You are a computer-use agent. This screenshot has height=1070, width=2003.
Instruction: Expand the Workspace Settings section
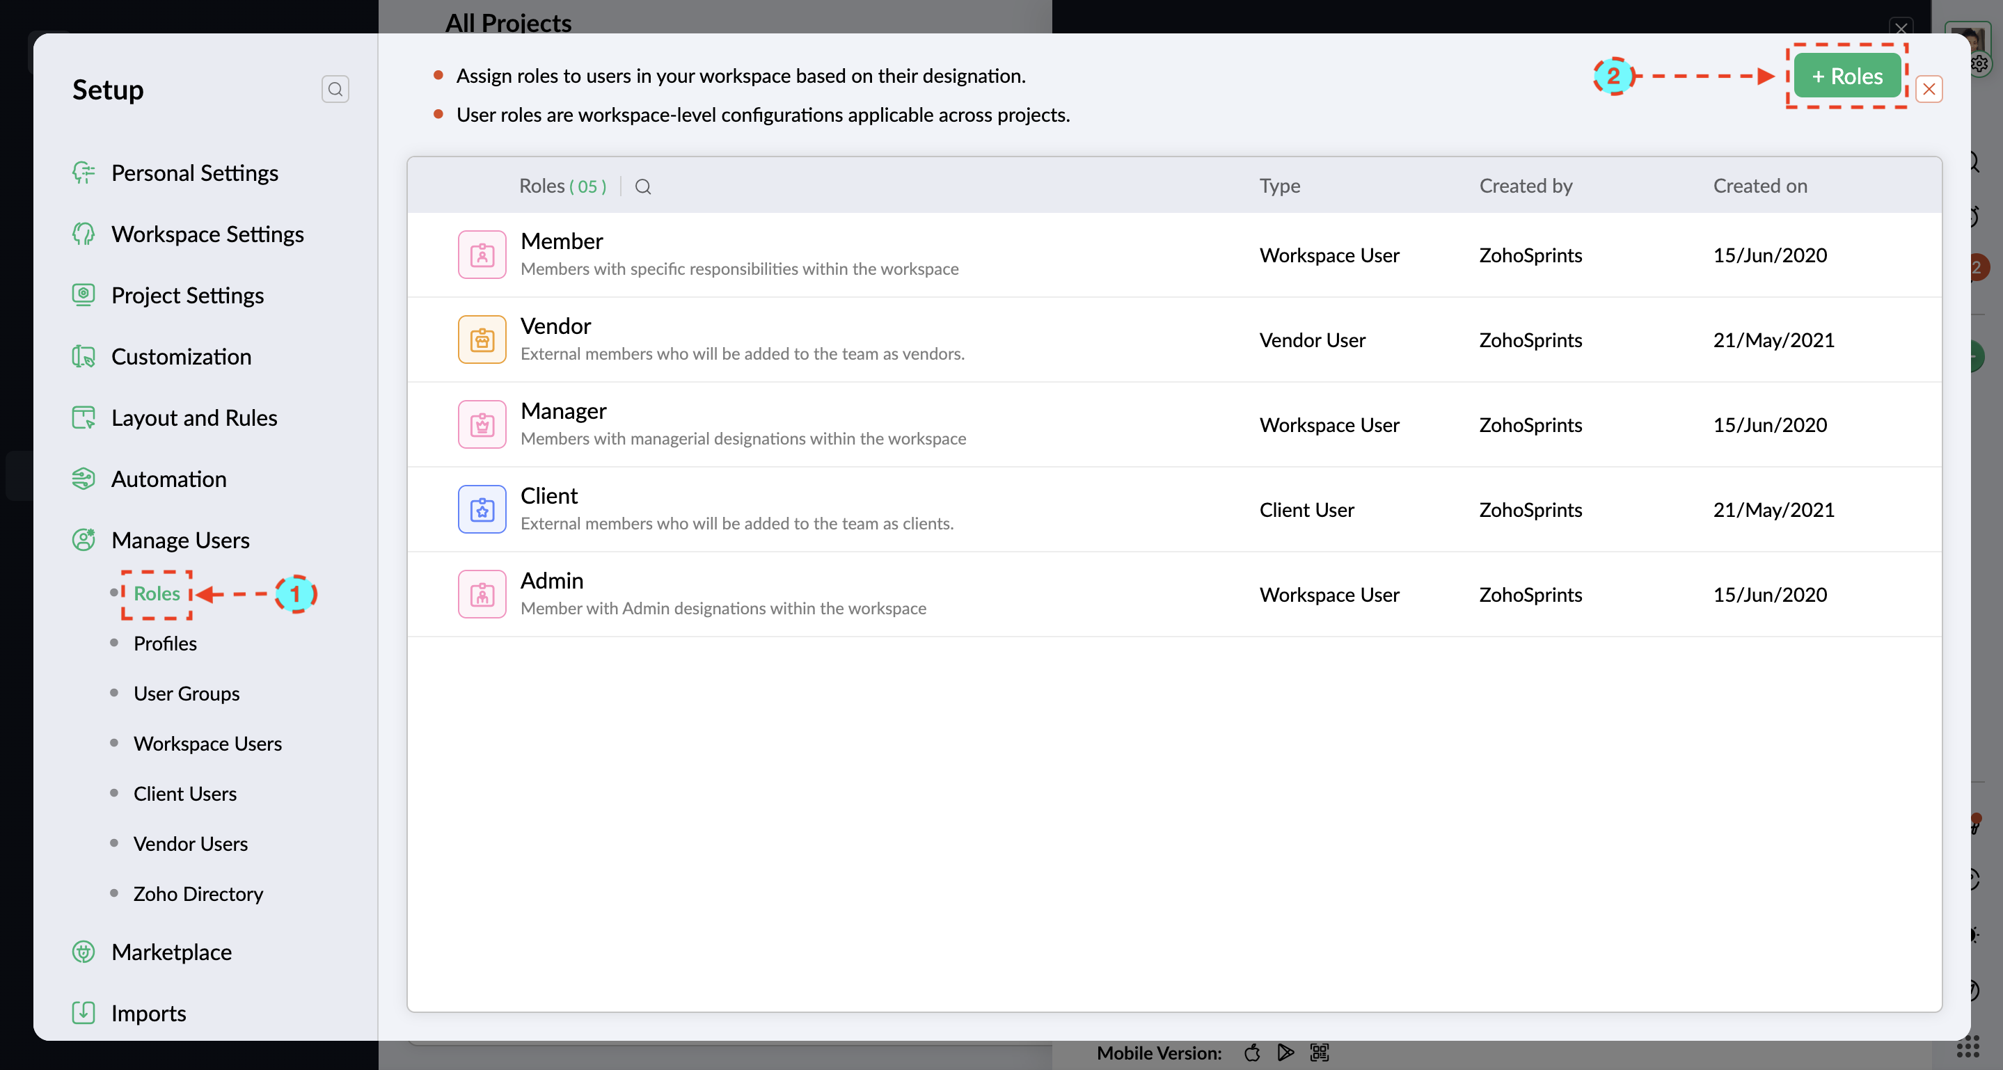click(x=207, y=234)
